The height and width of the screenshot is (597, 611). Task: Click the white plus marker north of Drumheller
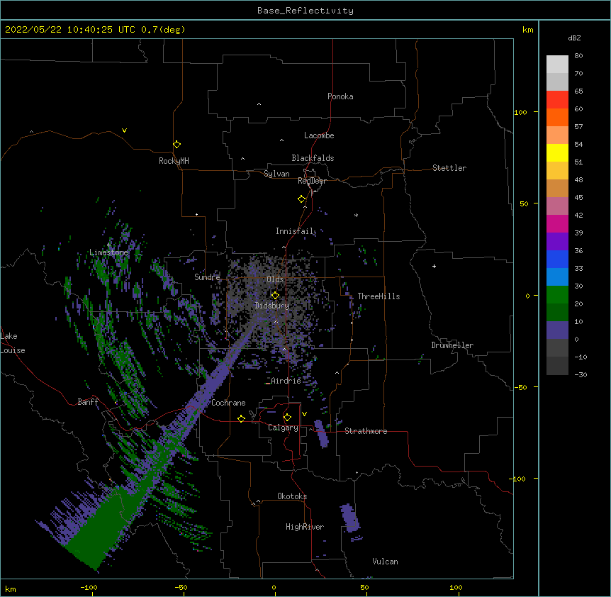pos(434,266)
